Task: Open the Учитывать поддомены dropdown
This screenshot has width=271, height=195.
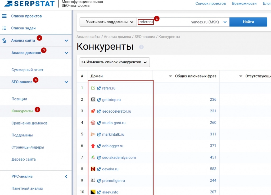Action: [x=108, y=22]
